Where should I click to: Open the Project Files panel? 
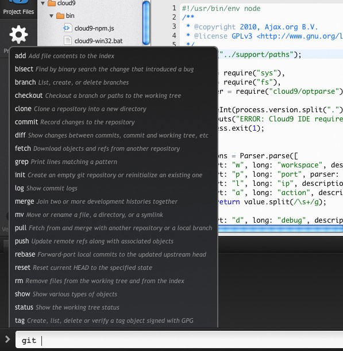pyautogui.click(x=18, y=8)
